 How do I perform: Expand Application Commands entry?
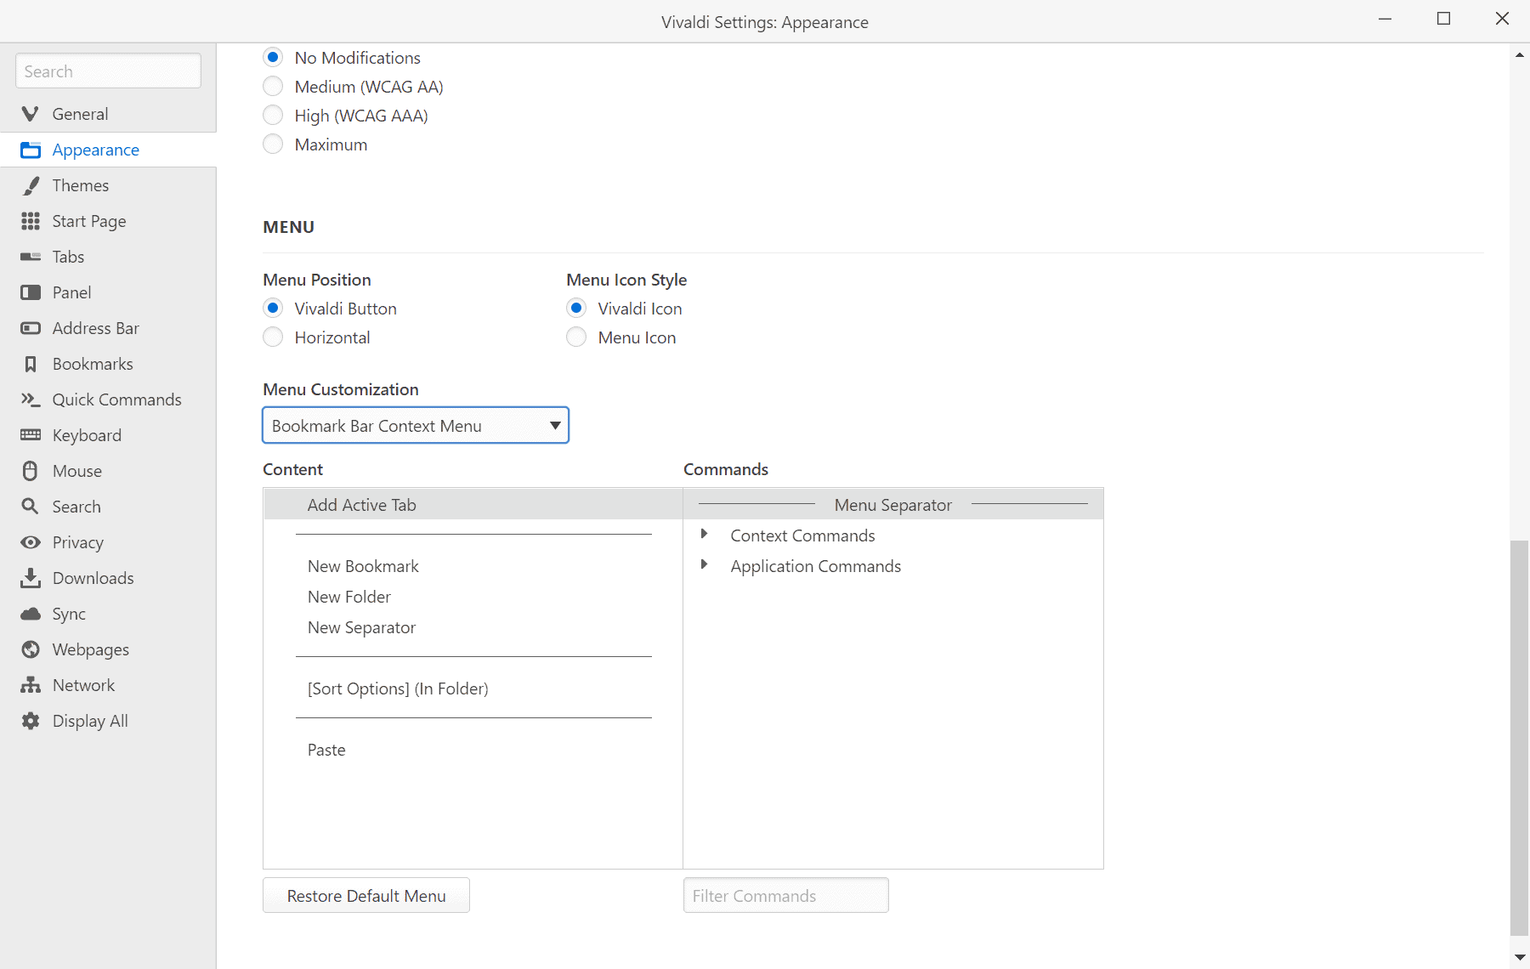[705, 565]
